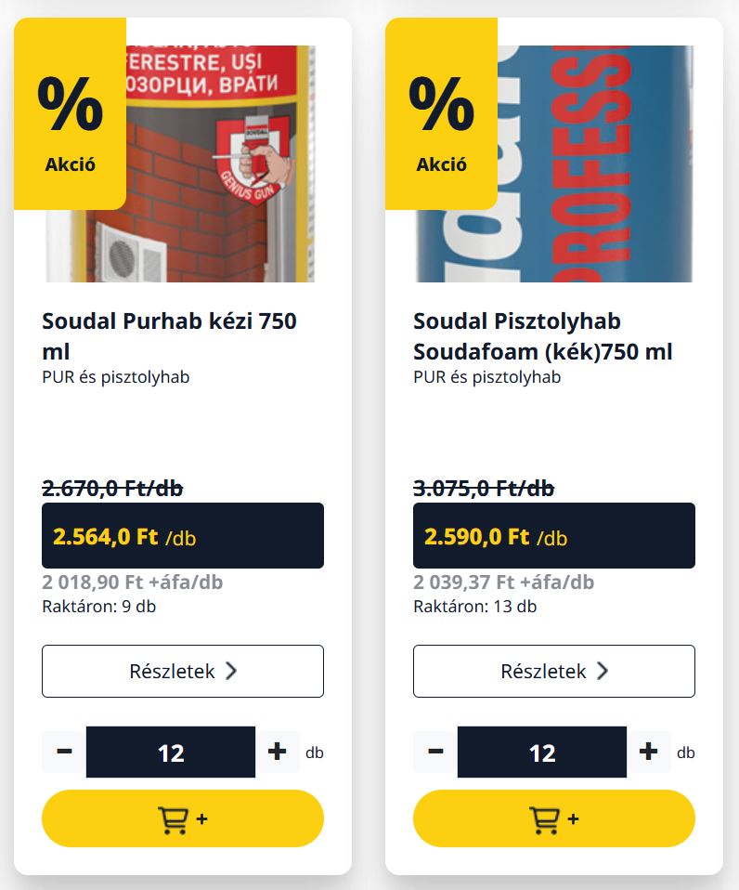Add Soudal Purhab kézi to cart

click(x=183, y=818)
